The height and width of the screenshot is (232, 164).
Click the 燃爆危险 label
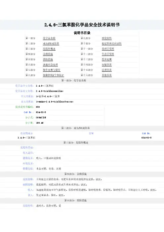(x=28, y=169)
